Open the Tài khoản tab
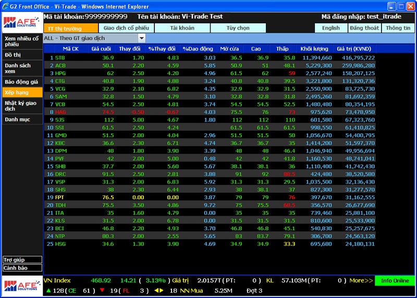 click(182, 28)
